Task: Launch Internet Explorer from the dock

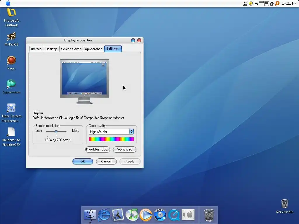Action: [104, 215]
